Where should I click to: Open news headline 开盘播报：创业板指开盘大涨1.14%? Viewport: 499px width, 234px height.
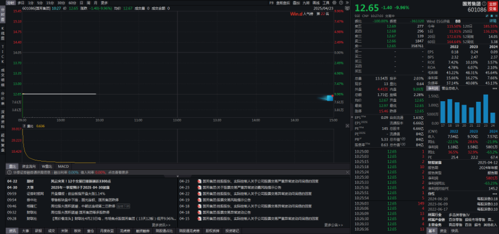pos(78,194)
